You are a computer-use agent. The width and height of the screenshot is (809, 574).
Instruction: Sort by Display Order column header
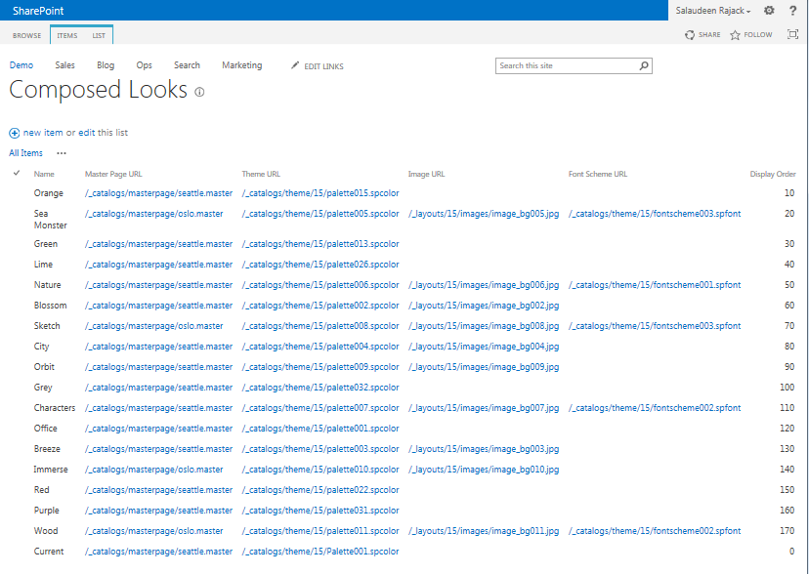click(x=773, y=174)
